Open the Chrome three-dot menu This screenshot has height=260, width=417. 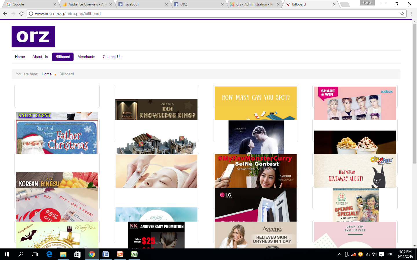point(412,14)
